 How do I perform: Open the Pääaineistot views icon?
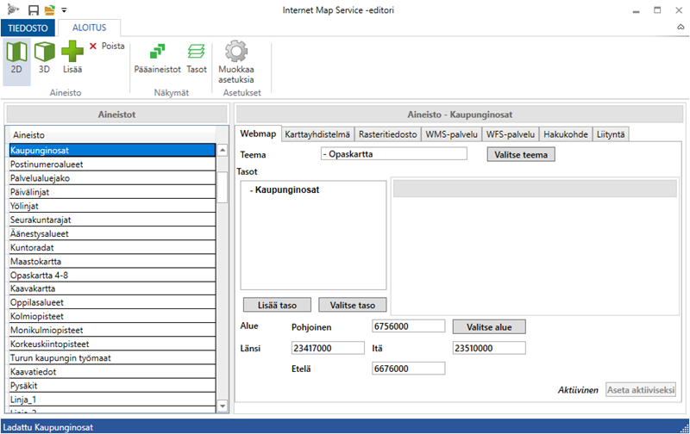tap(157, 58)
